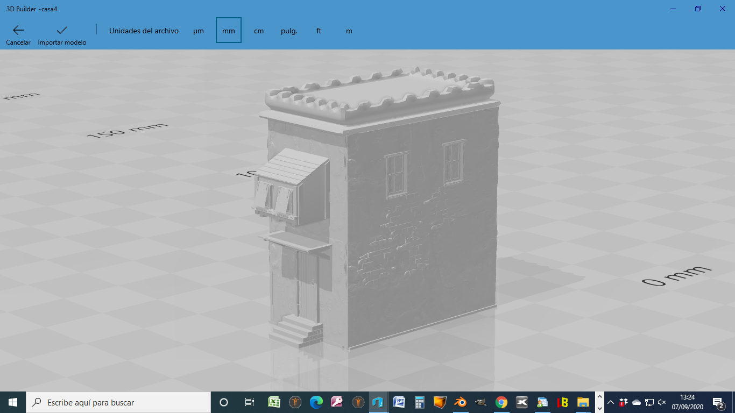This screenshot has height=413, width=735.
Task: Select the m units tab
Action: (x=349, y=31)
